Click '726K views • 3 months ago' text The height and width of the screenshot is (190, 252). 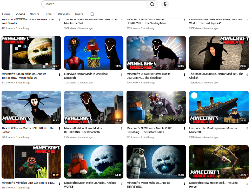203,83
